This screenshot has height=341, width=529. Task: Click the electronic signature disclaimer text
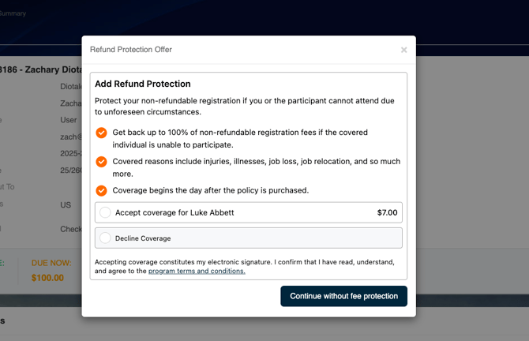click(244, 262)
